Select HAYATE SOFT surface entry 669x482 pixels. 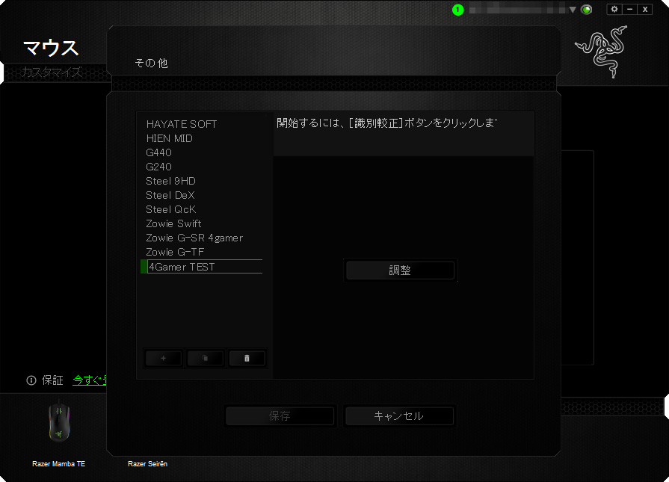[x=182, y=124]
